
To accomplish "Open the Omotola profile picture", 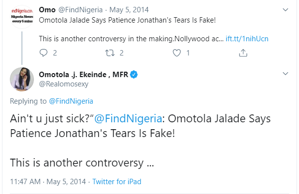I will click(22, 79).
